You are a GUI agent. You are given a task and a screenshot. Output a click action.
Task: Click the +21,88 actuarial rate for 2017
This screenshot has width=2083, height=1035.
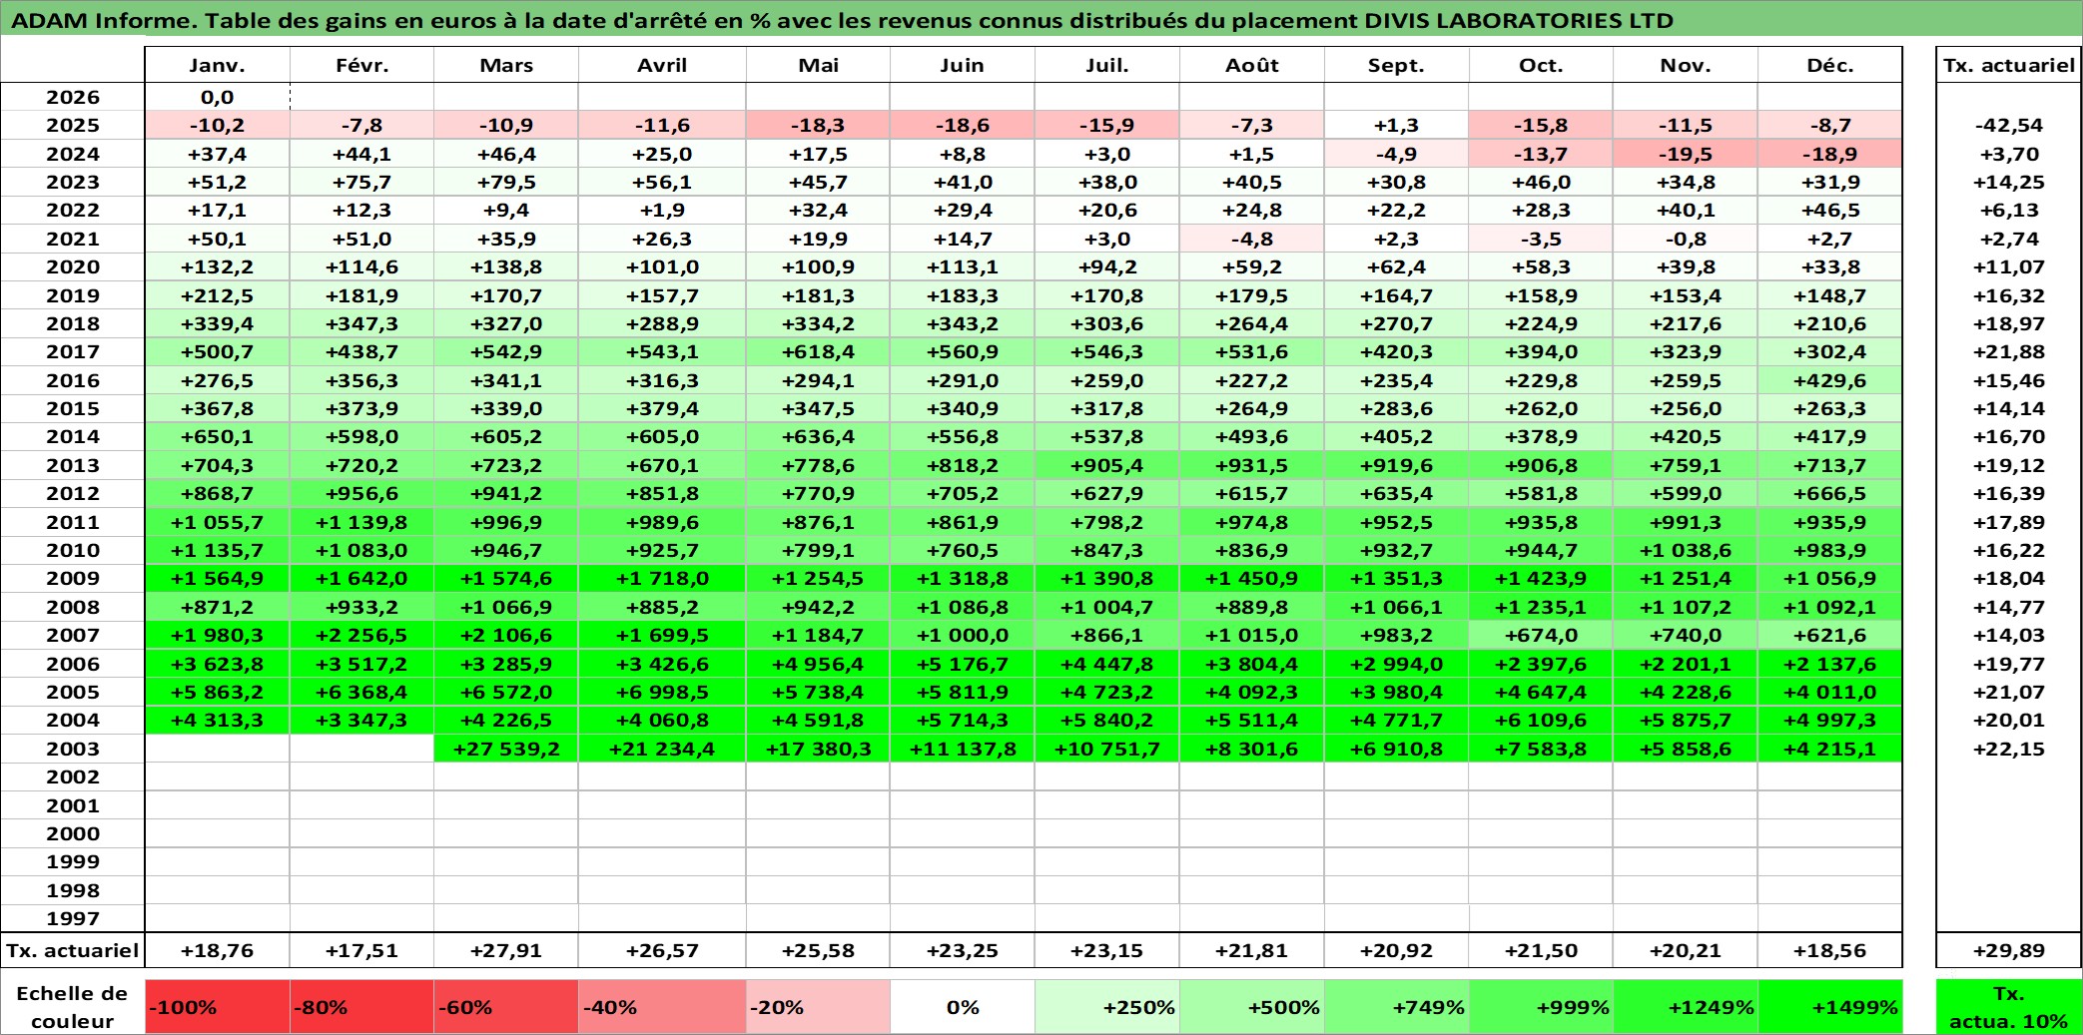click(x=2009, y=351)
